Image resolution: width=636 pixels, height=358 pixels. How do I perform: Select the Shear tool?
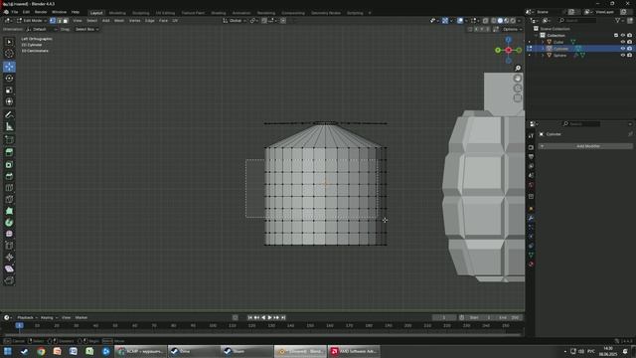9,268
